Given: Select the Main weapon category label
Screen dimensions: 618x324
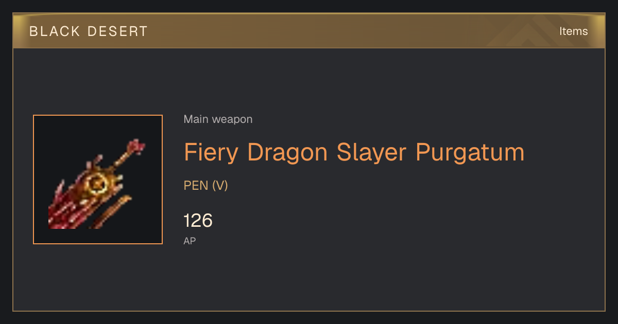Looking at the screenshot, I should [218, 119].
